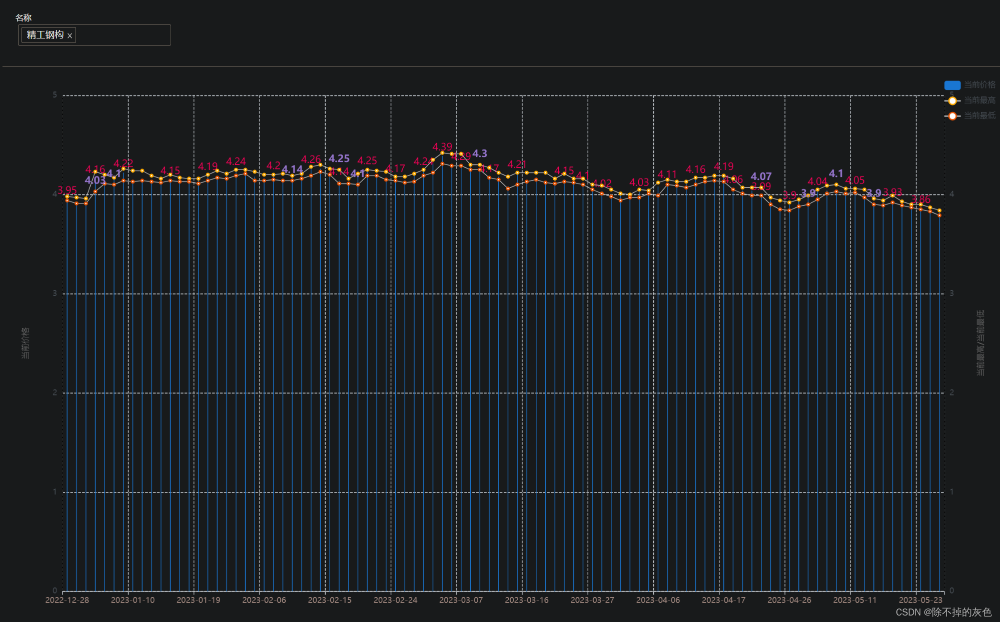The height and width of the screenshot is (622, 1000).
Task: Click the 4.39 peak data label
Action: pos(442,147)
